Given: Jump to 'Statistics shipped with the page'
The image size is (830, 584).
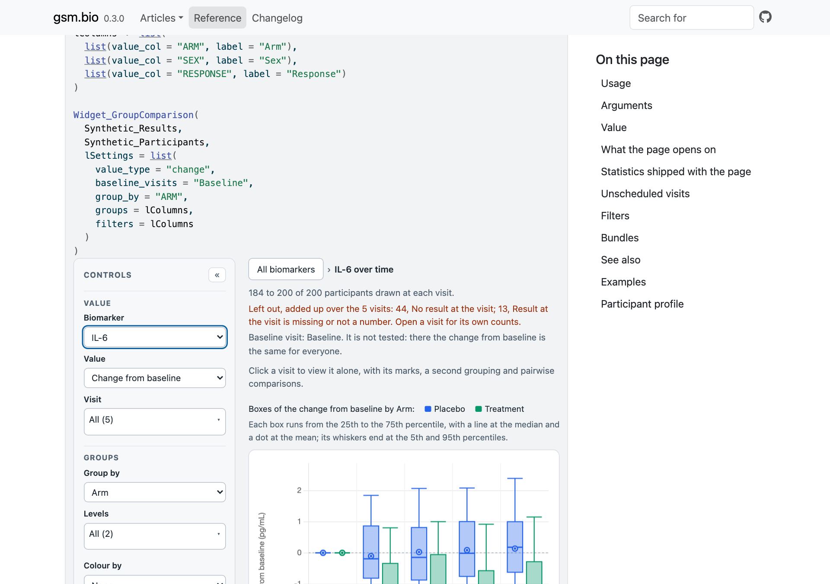Looking at the screenshot, I should (676, 172).
